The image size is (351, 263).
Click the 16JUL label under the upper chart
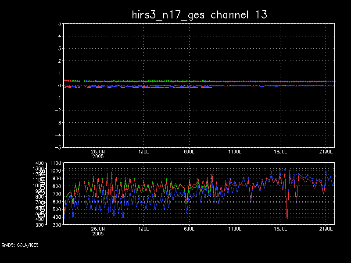[281, 151]
